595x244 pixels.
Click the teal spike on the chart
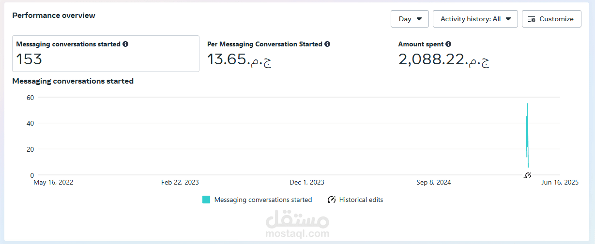coord(527,130)
